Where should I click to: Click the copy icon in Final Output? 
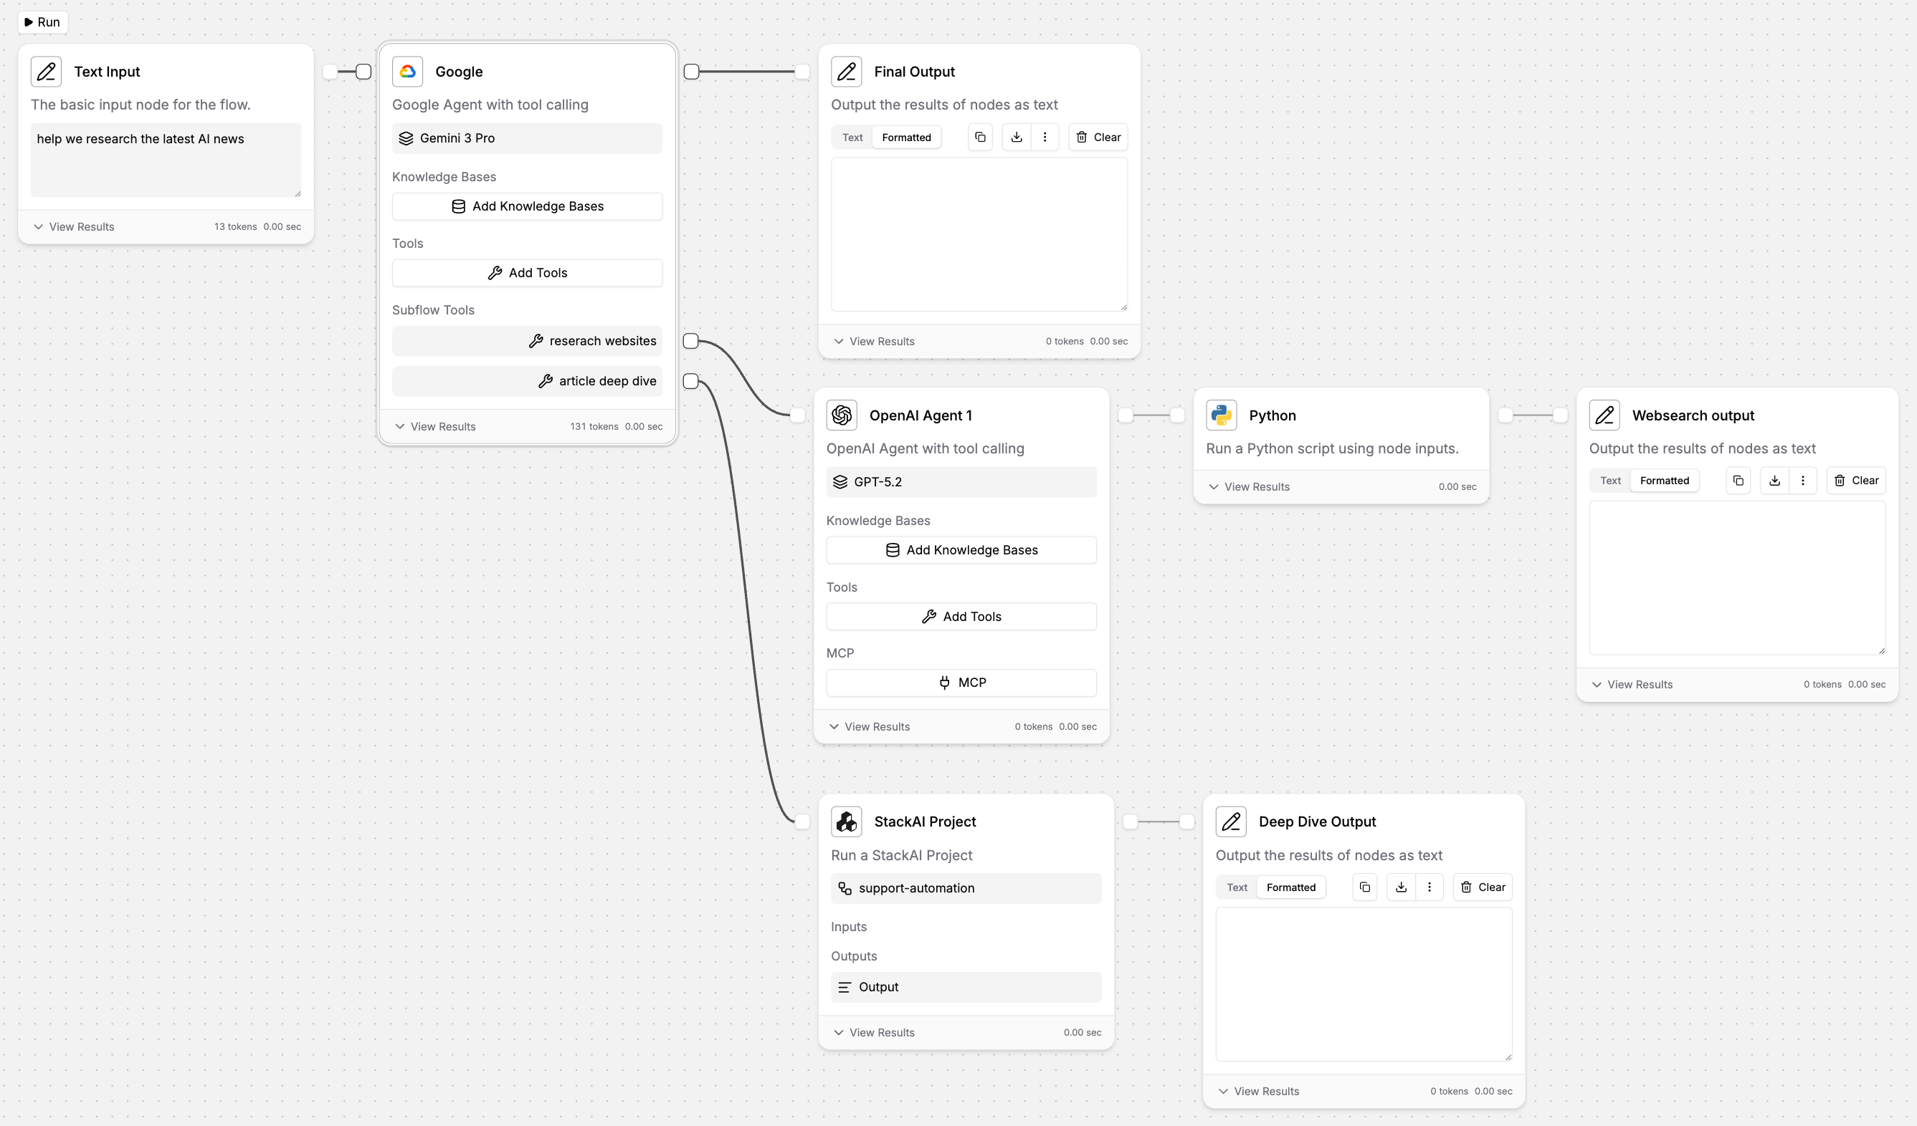[x=980, y=138]
